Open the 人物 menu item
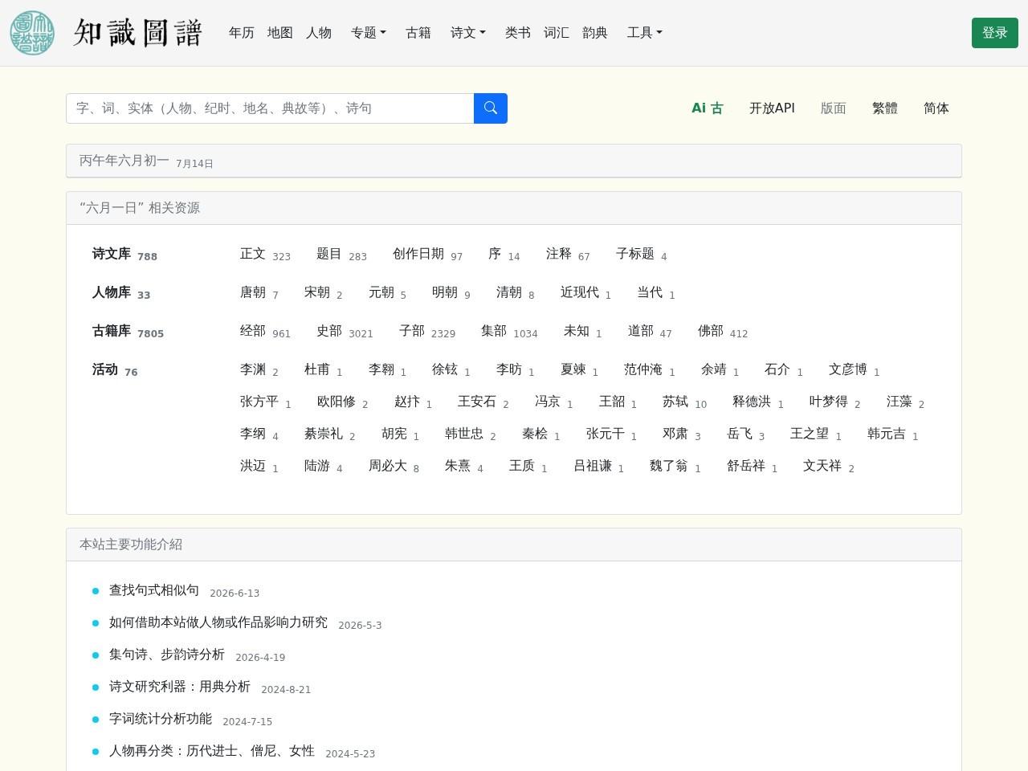Image resolution: width=1028 pixels, height=771 pixels. point(319,33)
